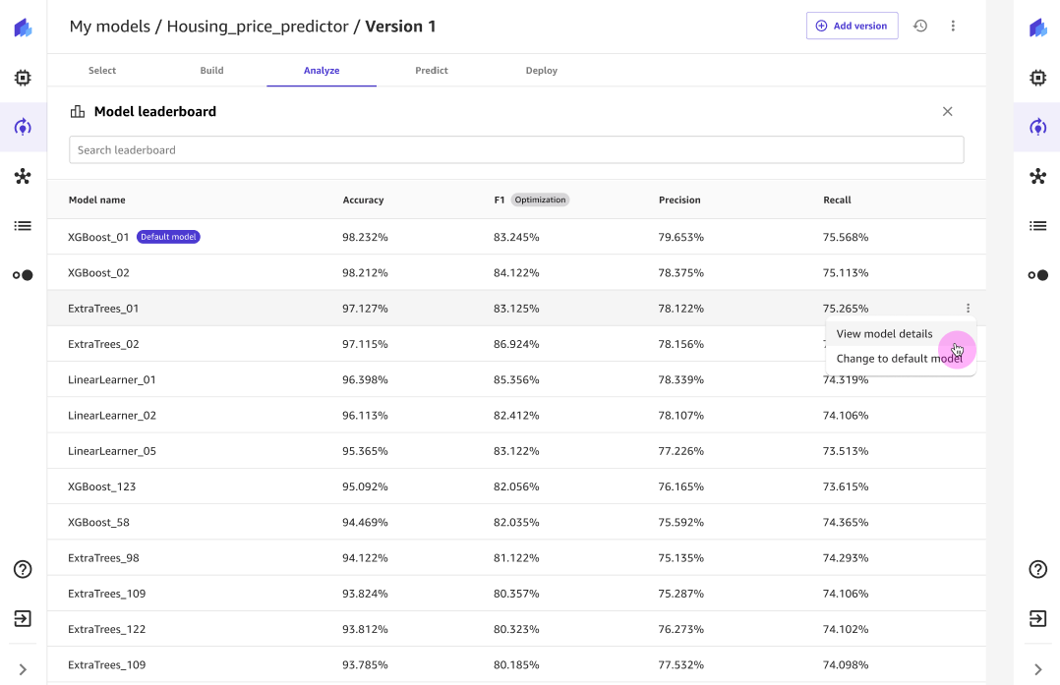Select XGBoost_58 model name
This screenshot has width=1060, height=685.
tap(98, 522)
